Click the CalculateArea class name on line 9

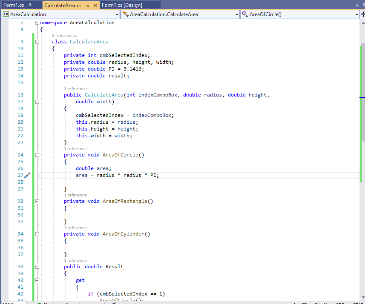click(89, 42)
